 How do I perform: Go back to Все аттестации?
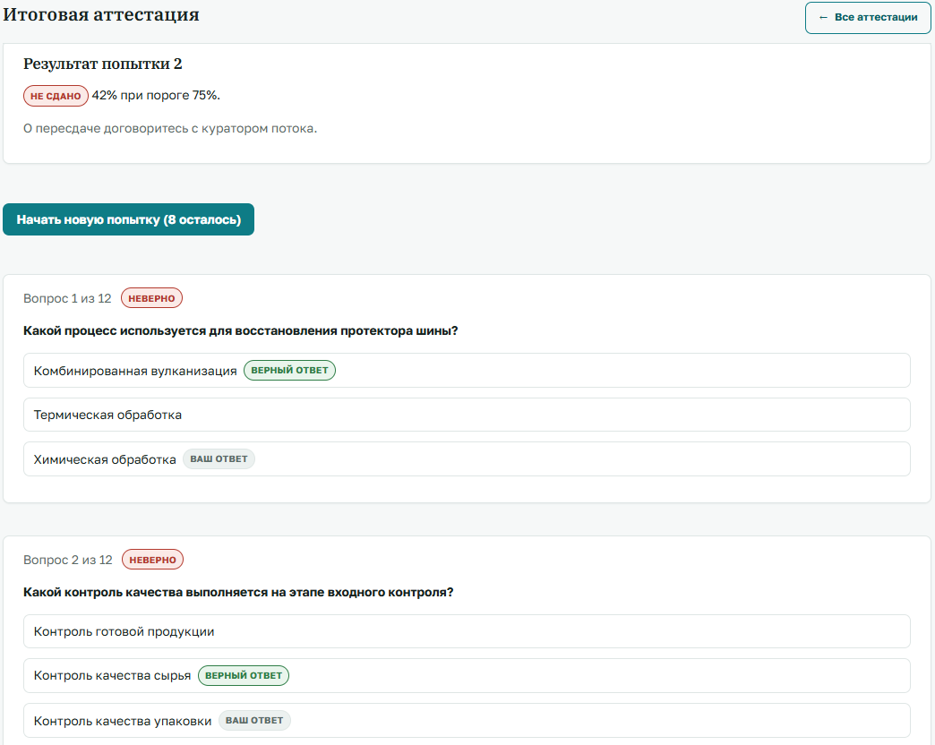tap(868, 17)
